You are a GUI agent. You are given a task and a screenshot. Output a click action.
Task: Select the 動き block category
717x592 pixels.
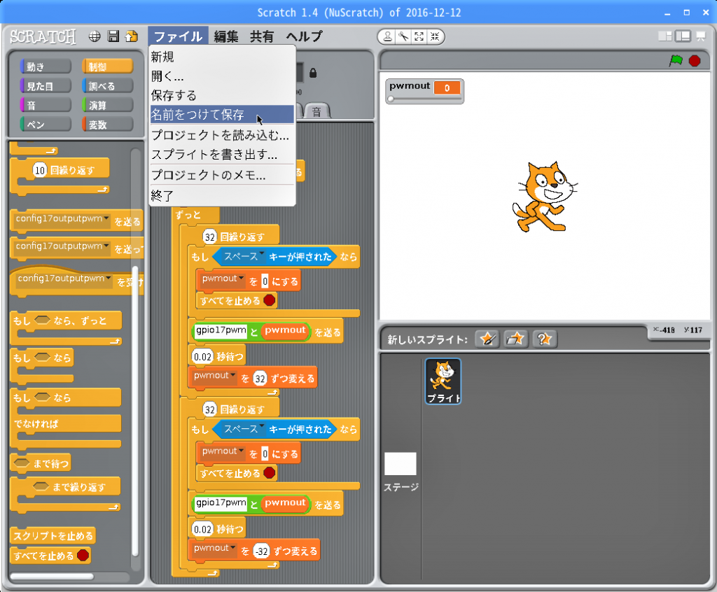[x=46, y=66]
